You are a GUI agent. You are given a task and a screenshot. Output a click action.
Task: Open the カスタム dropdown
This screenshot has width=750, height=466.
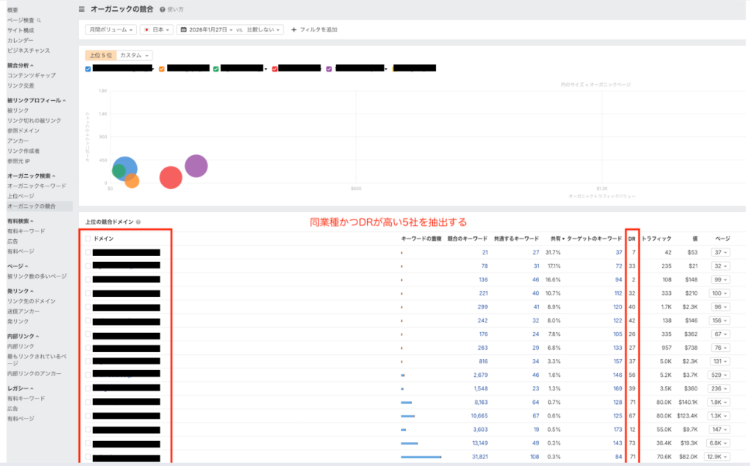[x=135, y=55]
